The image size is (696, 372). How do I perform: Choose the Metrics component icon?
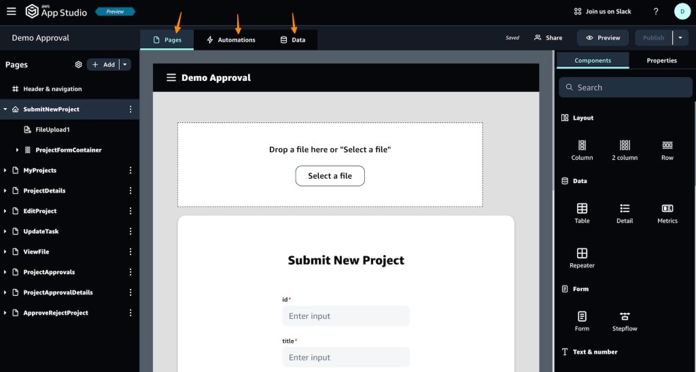(x=667, y=213)
